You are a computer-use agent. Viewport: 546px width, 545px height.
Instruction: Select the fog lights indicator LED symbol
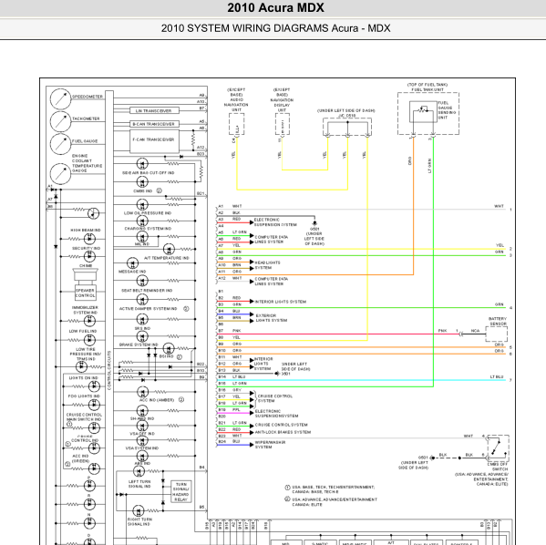pos(94,405)
